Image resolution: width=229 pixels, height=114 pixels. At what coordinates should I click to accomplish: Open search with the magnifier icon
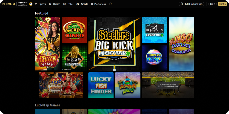(x=110, y=4)
